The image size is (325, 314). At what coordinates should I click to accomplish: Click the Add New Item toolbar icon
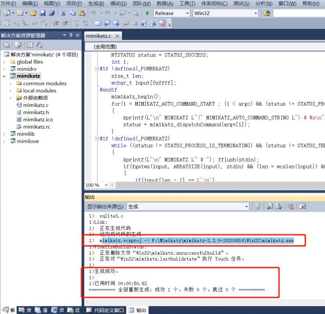pos(20,13)
